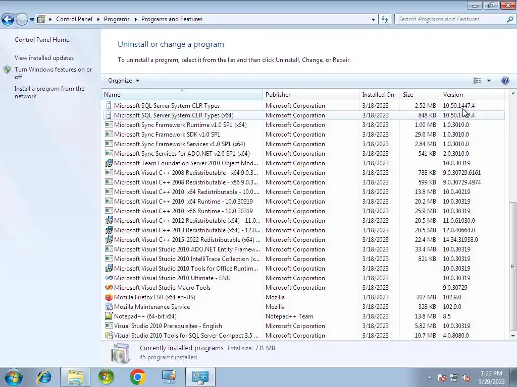The width and height of the screenshot is (517, 387).
Task: Click the Mozilla Firefox ESR icon
Action: point(109,297)
